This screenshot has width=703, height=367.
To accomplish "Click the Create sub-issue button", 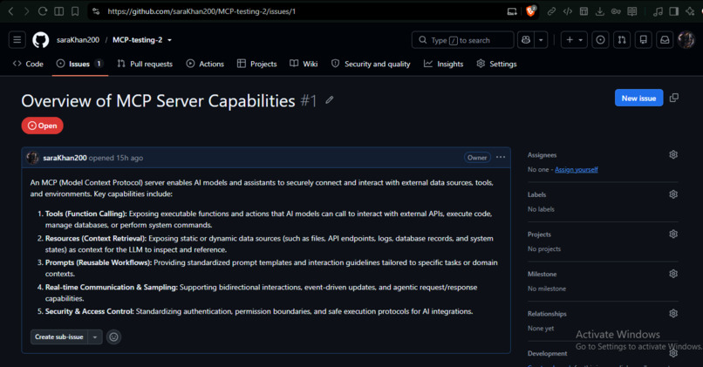I will click(59, 336).
